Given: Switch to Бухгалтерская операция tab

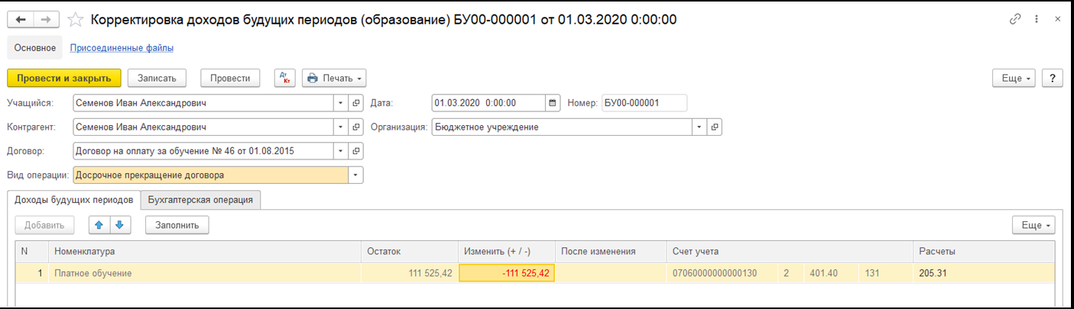Looking at the screenshot, I should coord(203,200).
